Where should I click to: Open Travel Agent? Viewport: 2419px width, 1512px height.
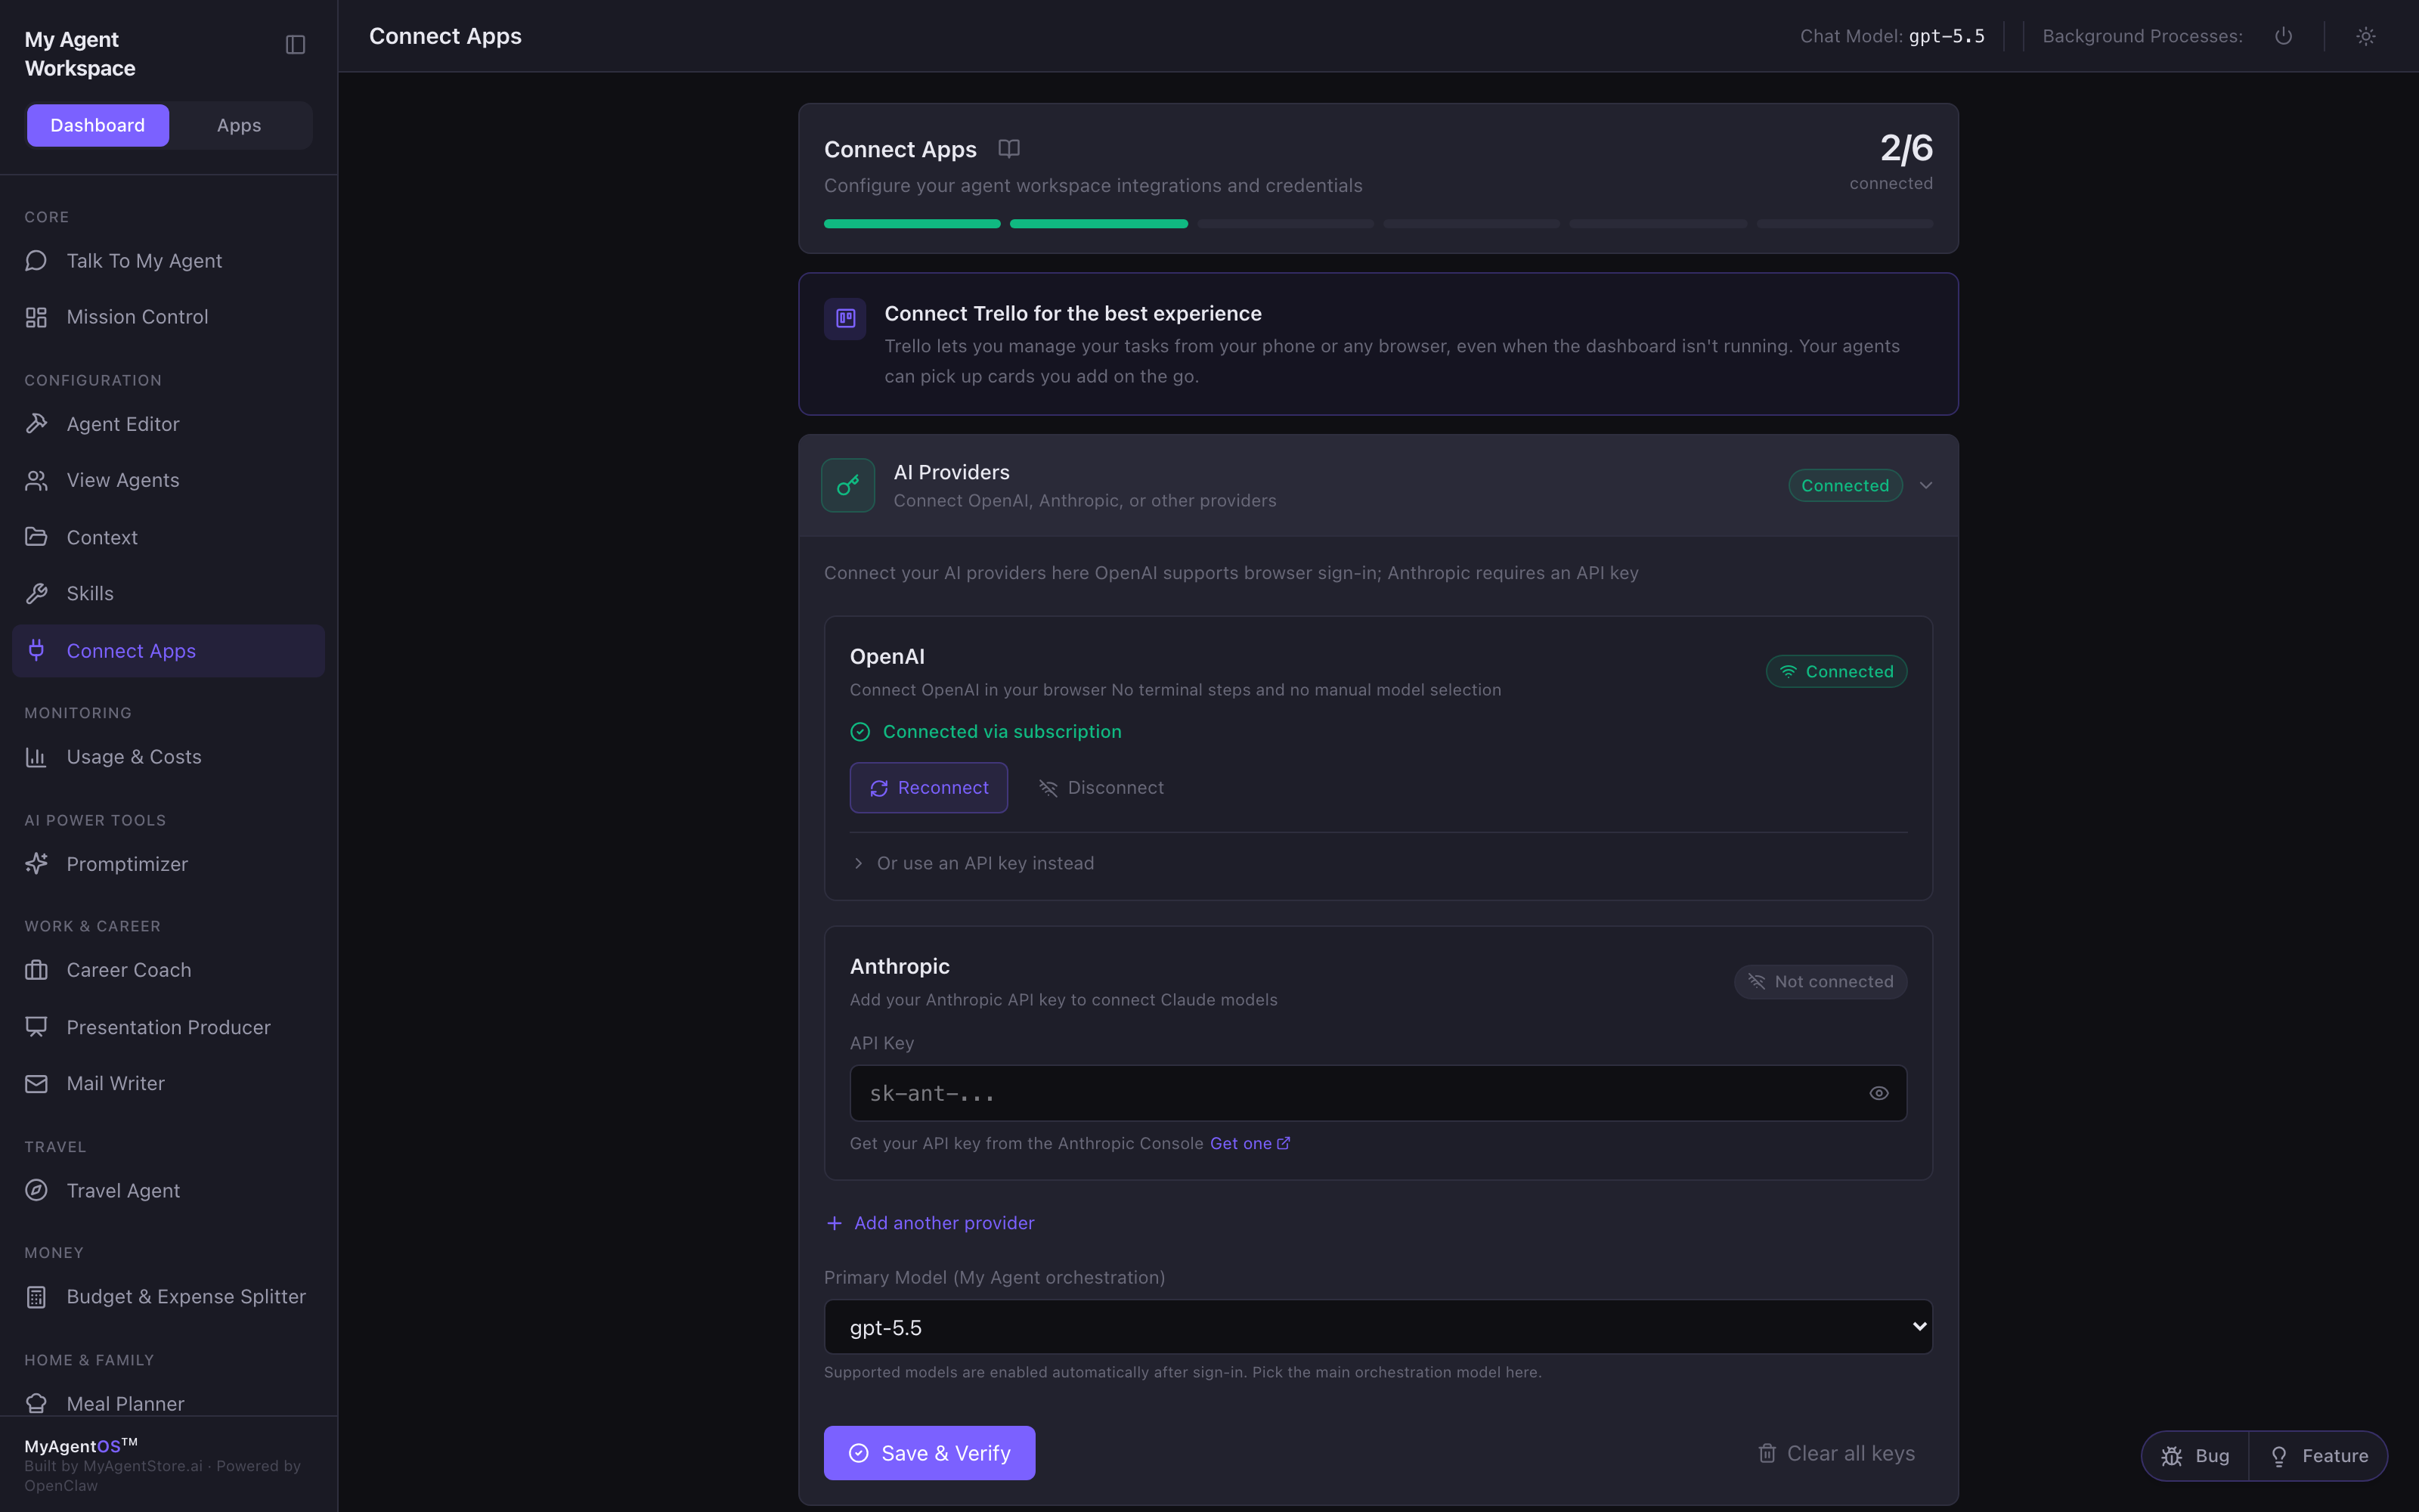168,1191
